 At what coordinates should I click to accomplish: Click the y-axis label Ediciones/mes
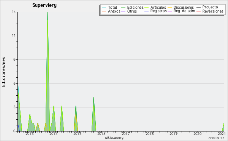[x=3, y=72]
